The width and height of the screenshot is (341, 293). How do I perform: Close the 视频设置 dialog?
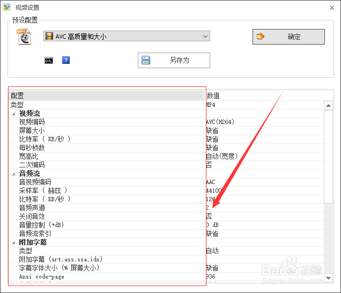tap(332, 8)
